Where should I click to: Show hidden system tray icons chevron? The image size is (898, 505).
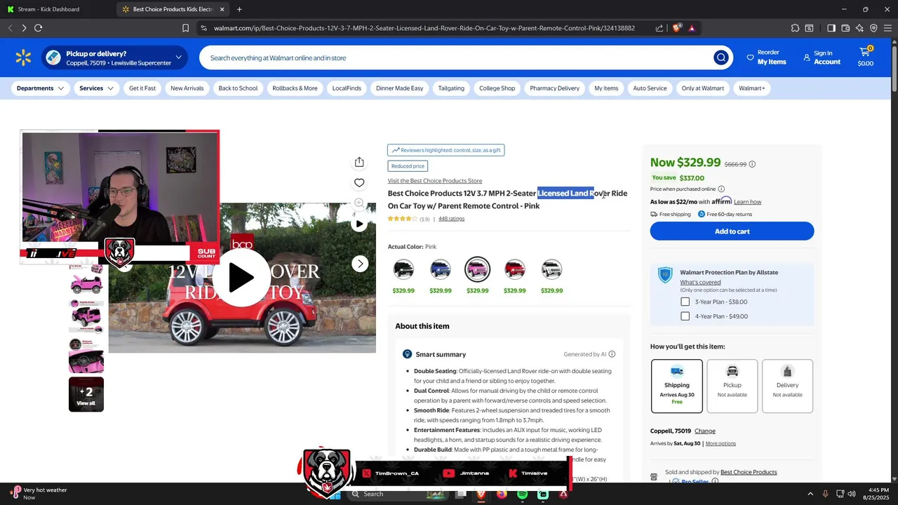[x=810, y=494]
